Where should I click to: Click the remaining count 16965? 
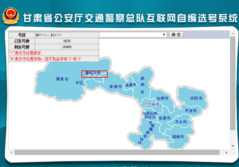click(x=67, y=47)
